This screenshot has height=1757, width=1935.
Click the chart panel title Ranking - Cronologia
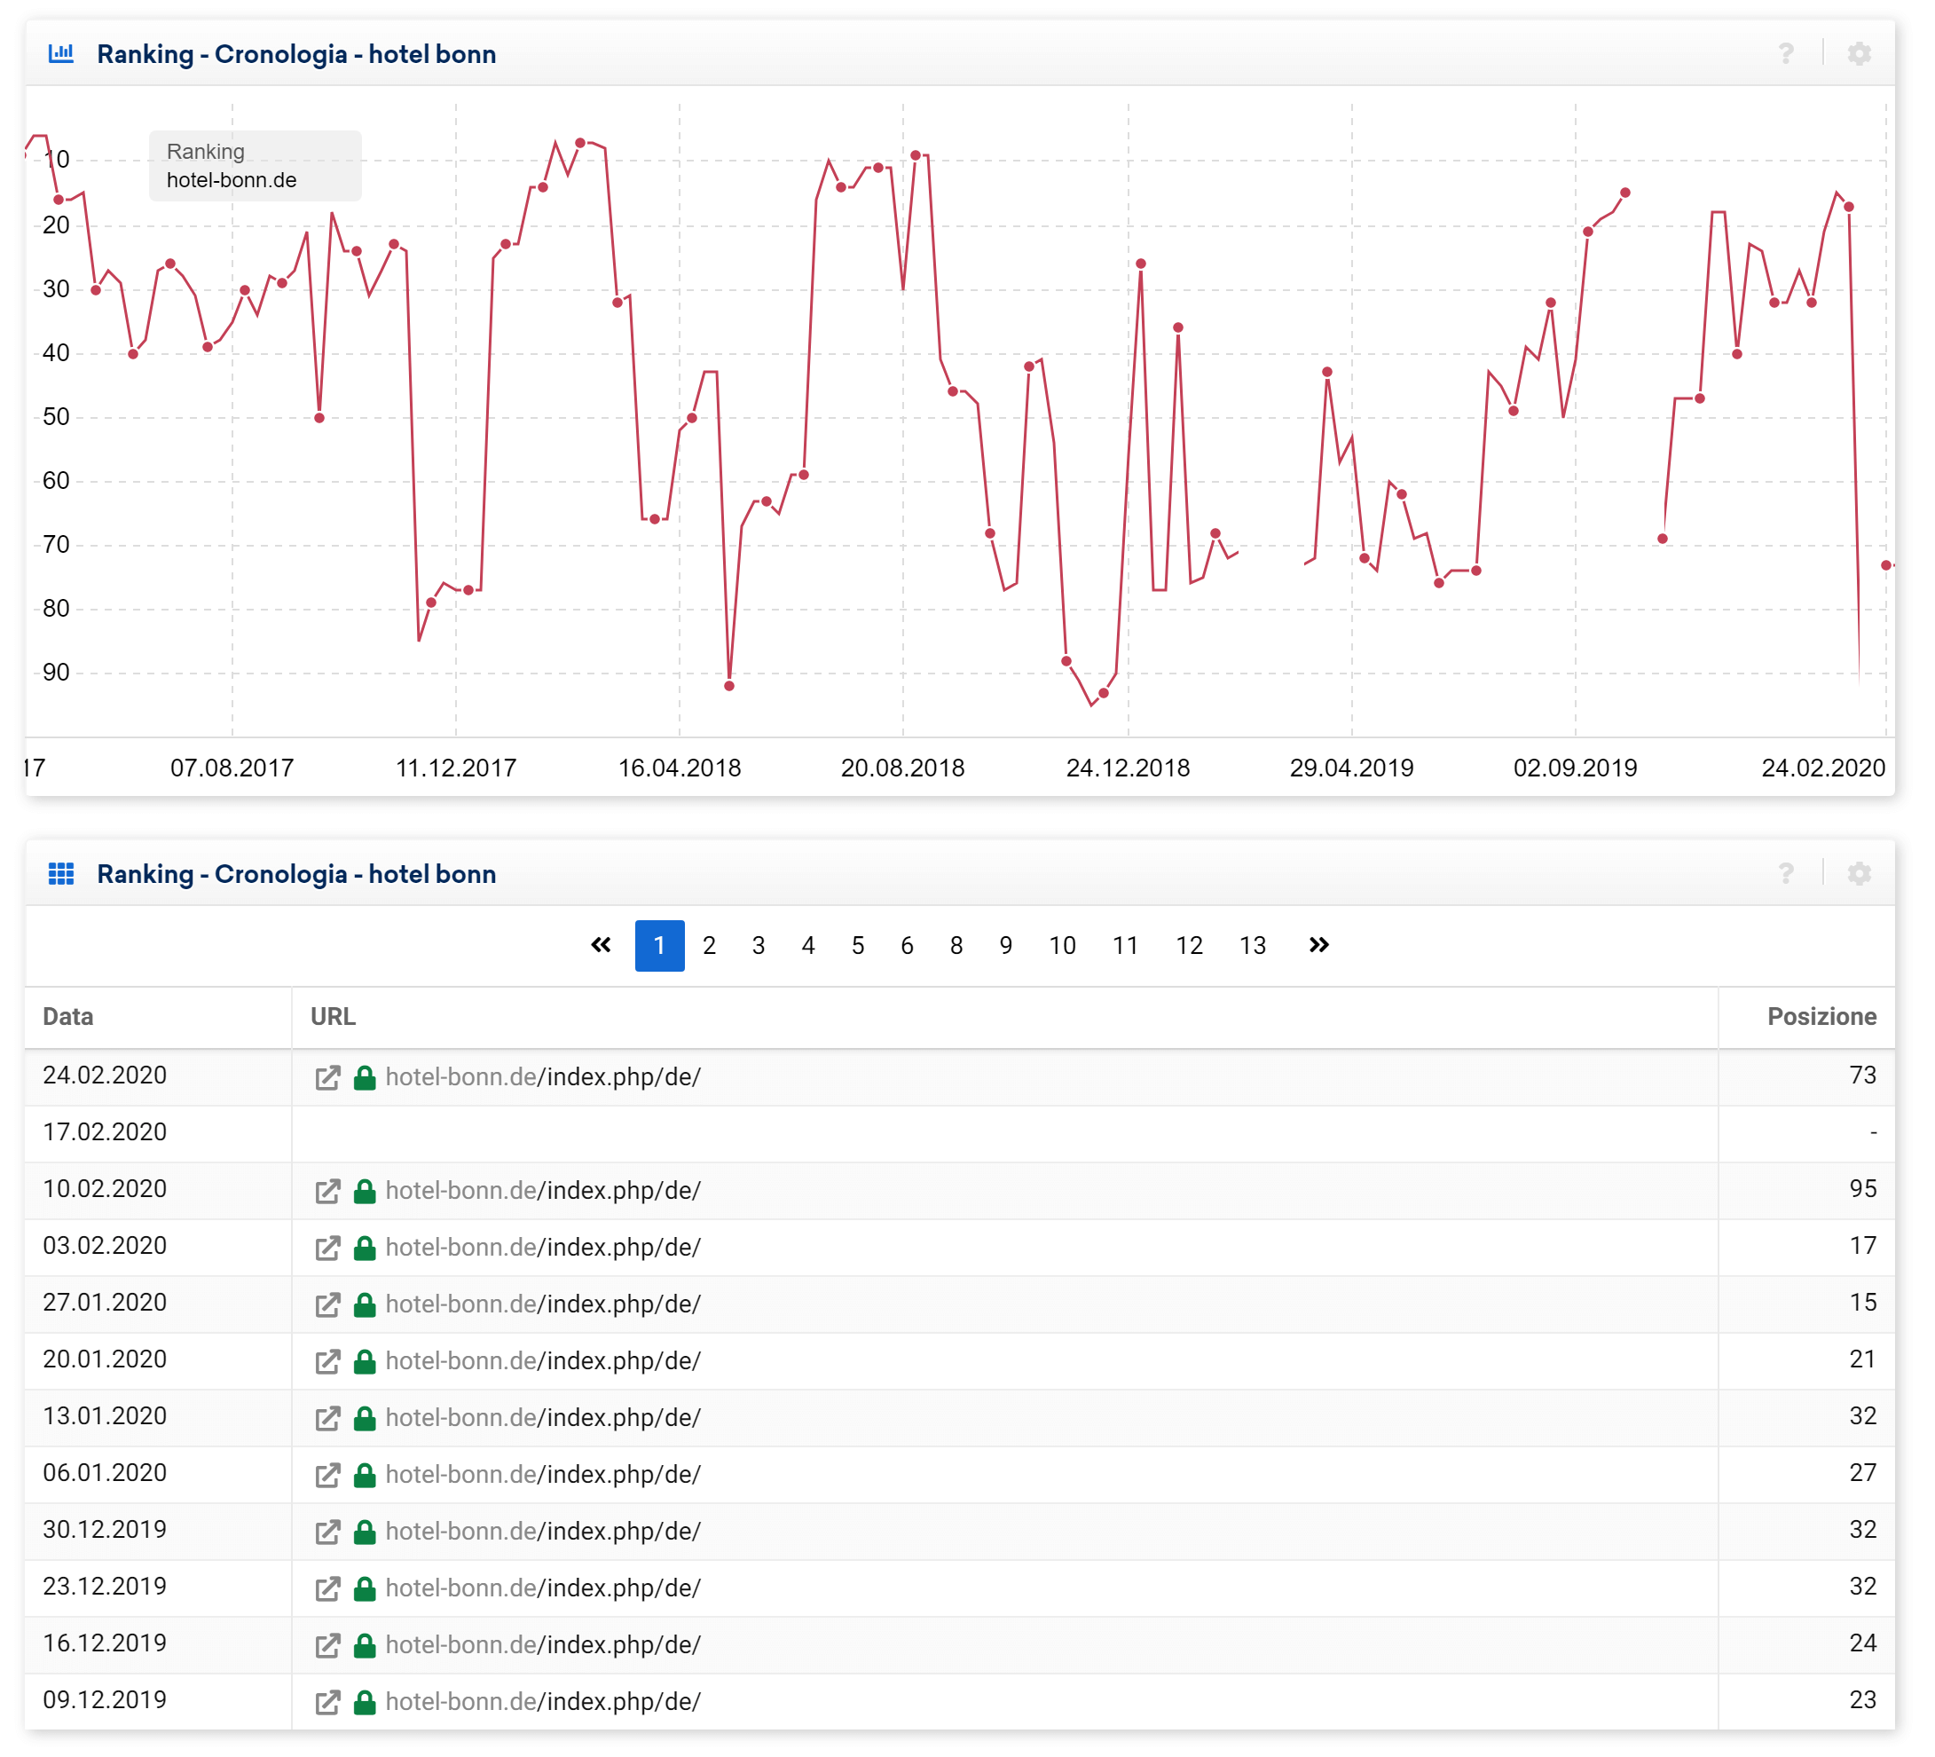296,54
